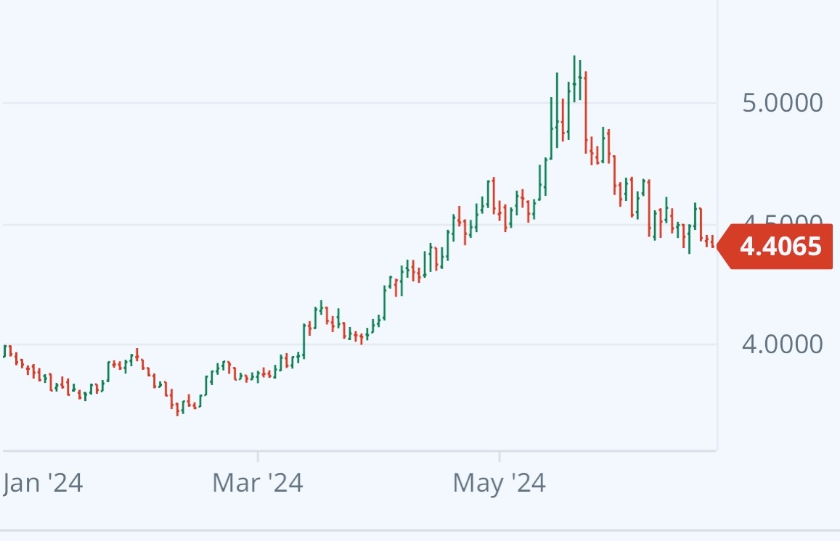The image size is (840, 541).
Task: Click the 5.0000 price axis label
Action: [x=782, y=103]
